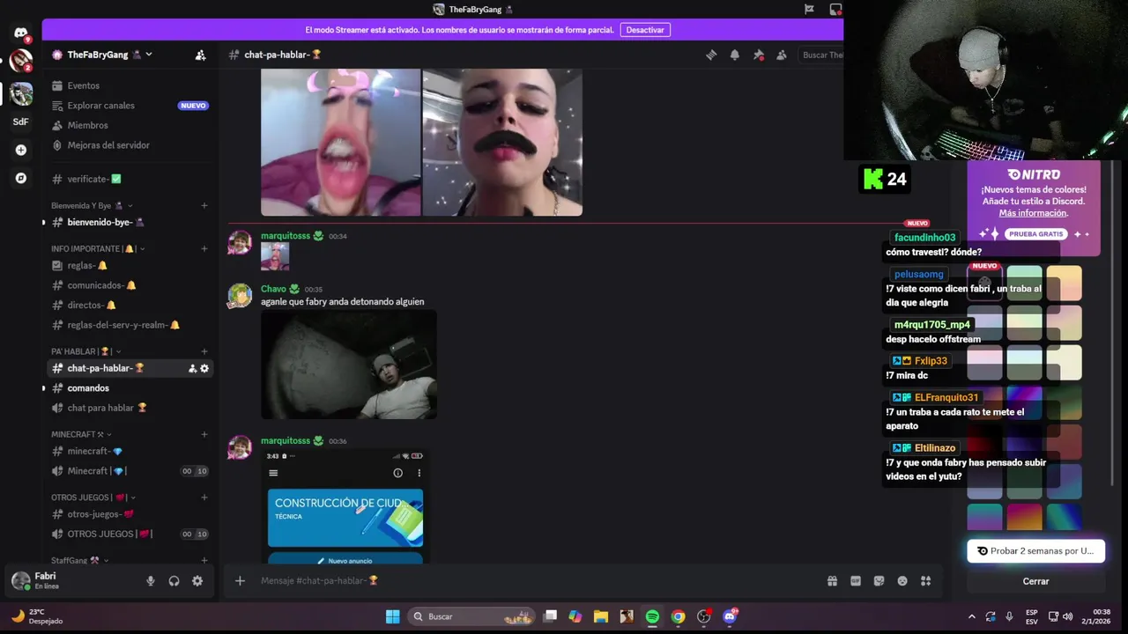
Task: Click the Más información link in Nitro panel
Action: pos(1033,213)
